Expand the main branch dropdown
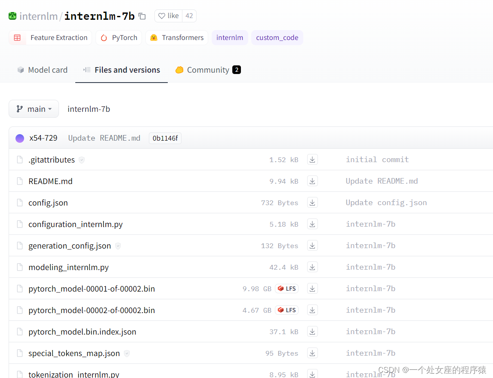This screenshot has height=378, width=493. coord(34,109)
